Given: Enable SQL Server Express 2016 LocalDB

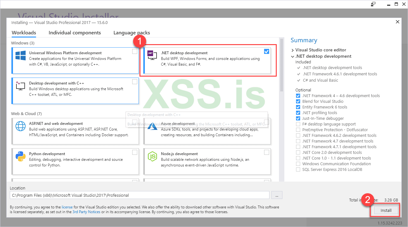Looking at the screenshot, I should coord(298,170).
